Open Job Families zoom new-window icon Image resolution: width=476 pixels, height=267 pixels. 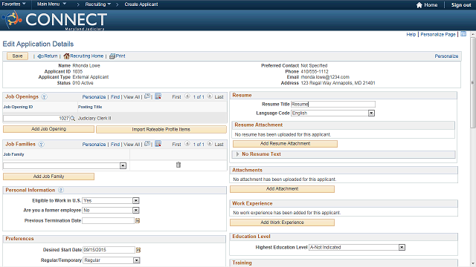click(147, 144)
